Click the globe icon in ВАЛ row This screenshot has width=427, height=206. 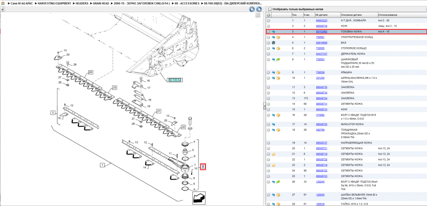click(273, 43)
